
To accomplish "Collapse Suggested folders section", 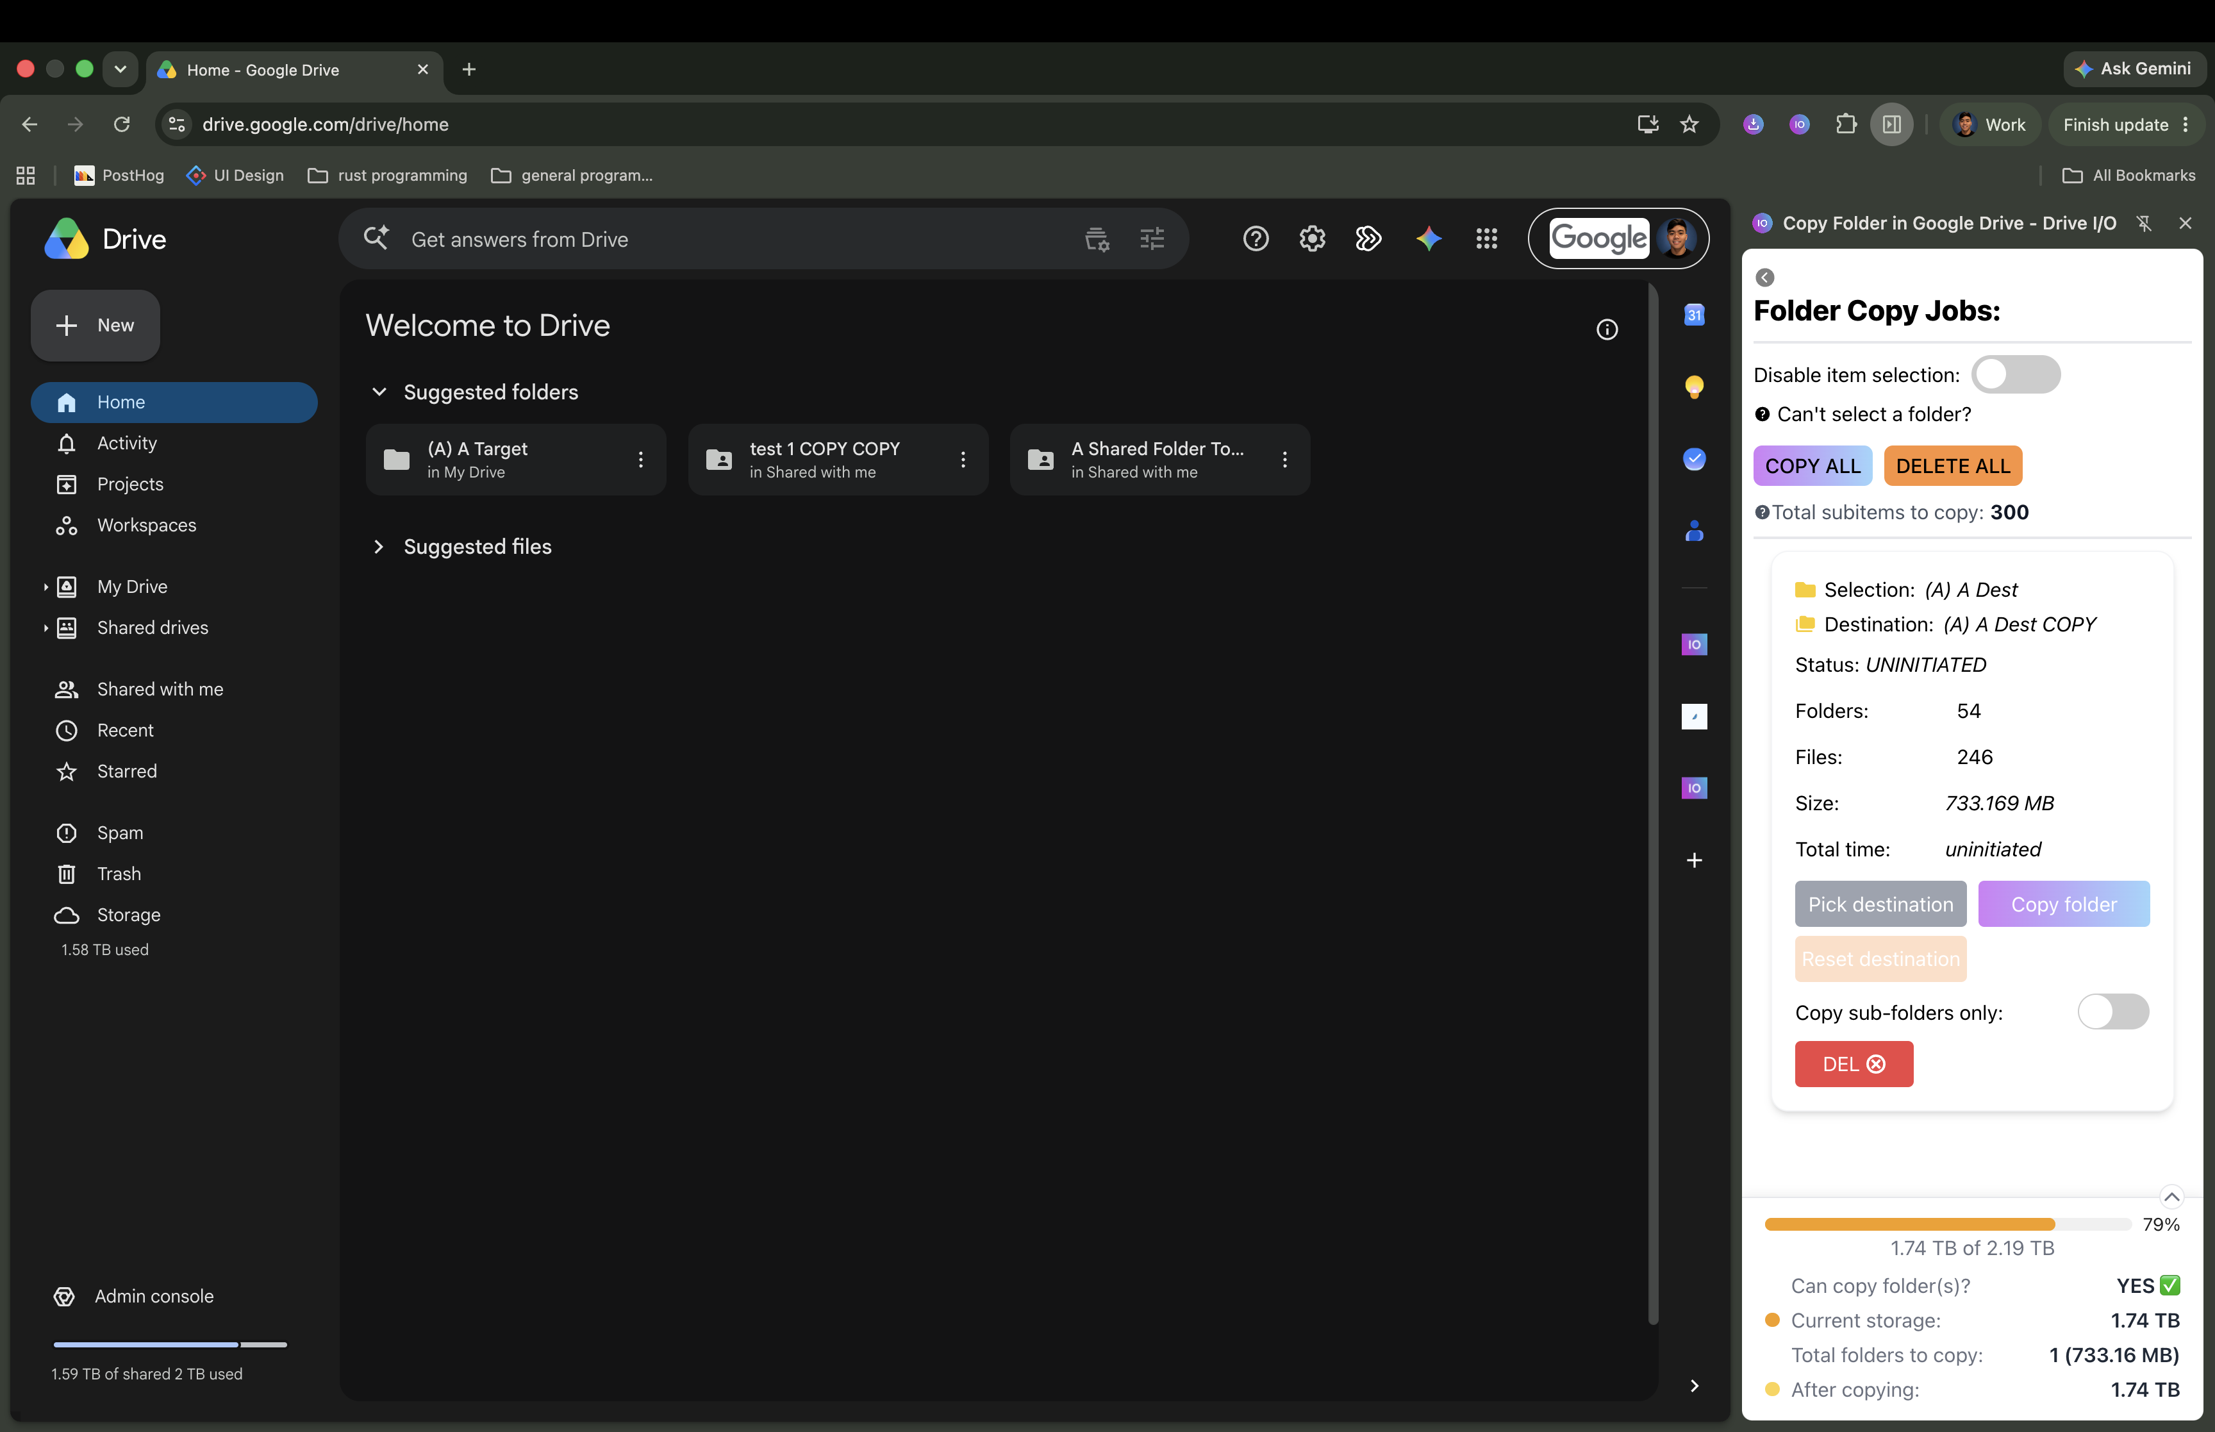I will 378,392.
